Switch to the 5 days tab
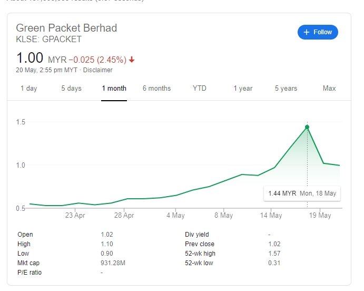364x291 pixels. [71, 89]
